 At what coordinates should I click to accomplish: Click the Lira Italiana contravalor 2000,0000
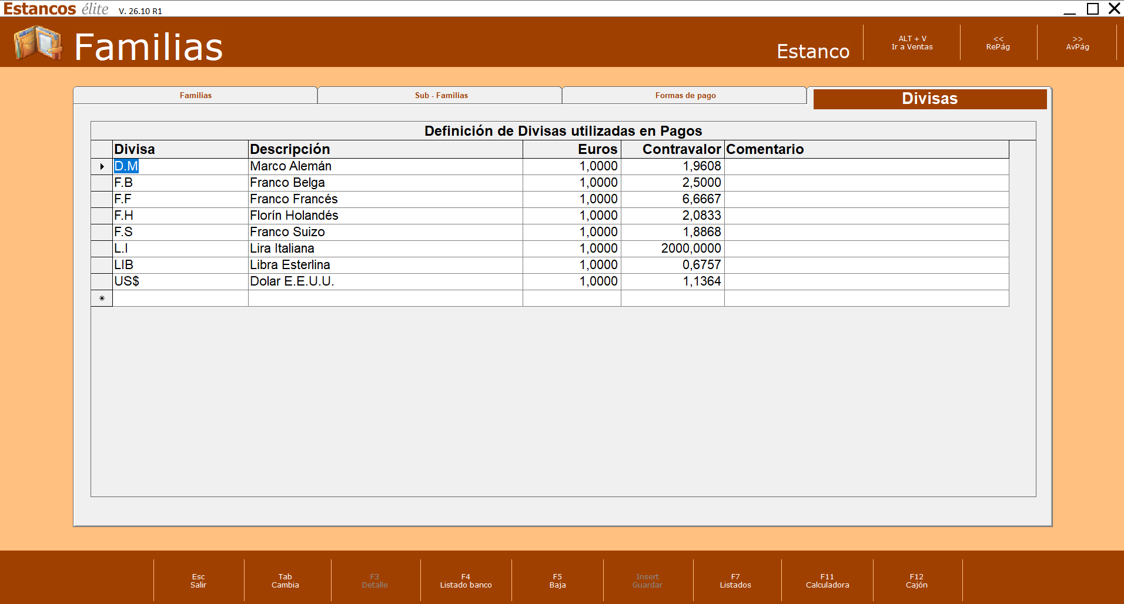click(x=673, y=249)
